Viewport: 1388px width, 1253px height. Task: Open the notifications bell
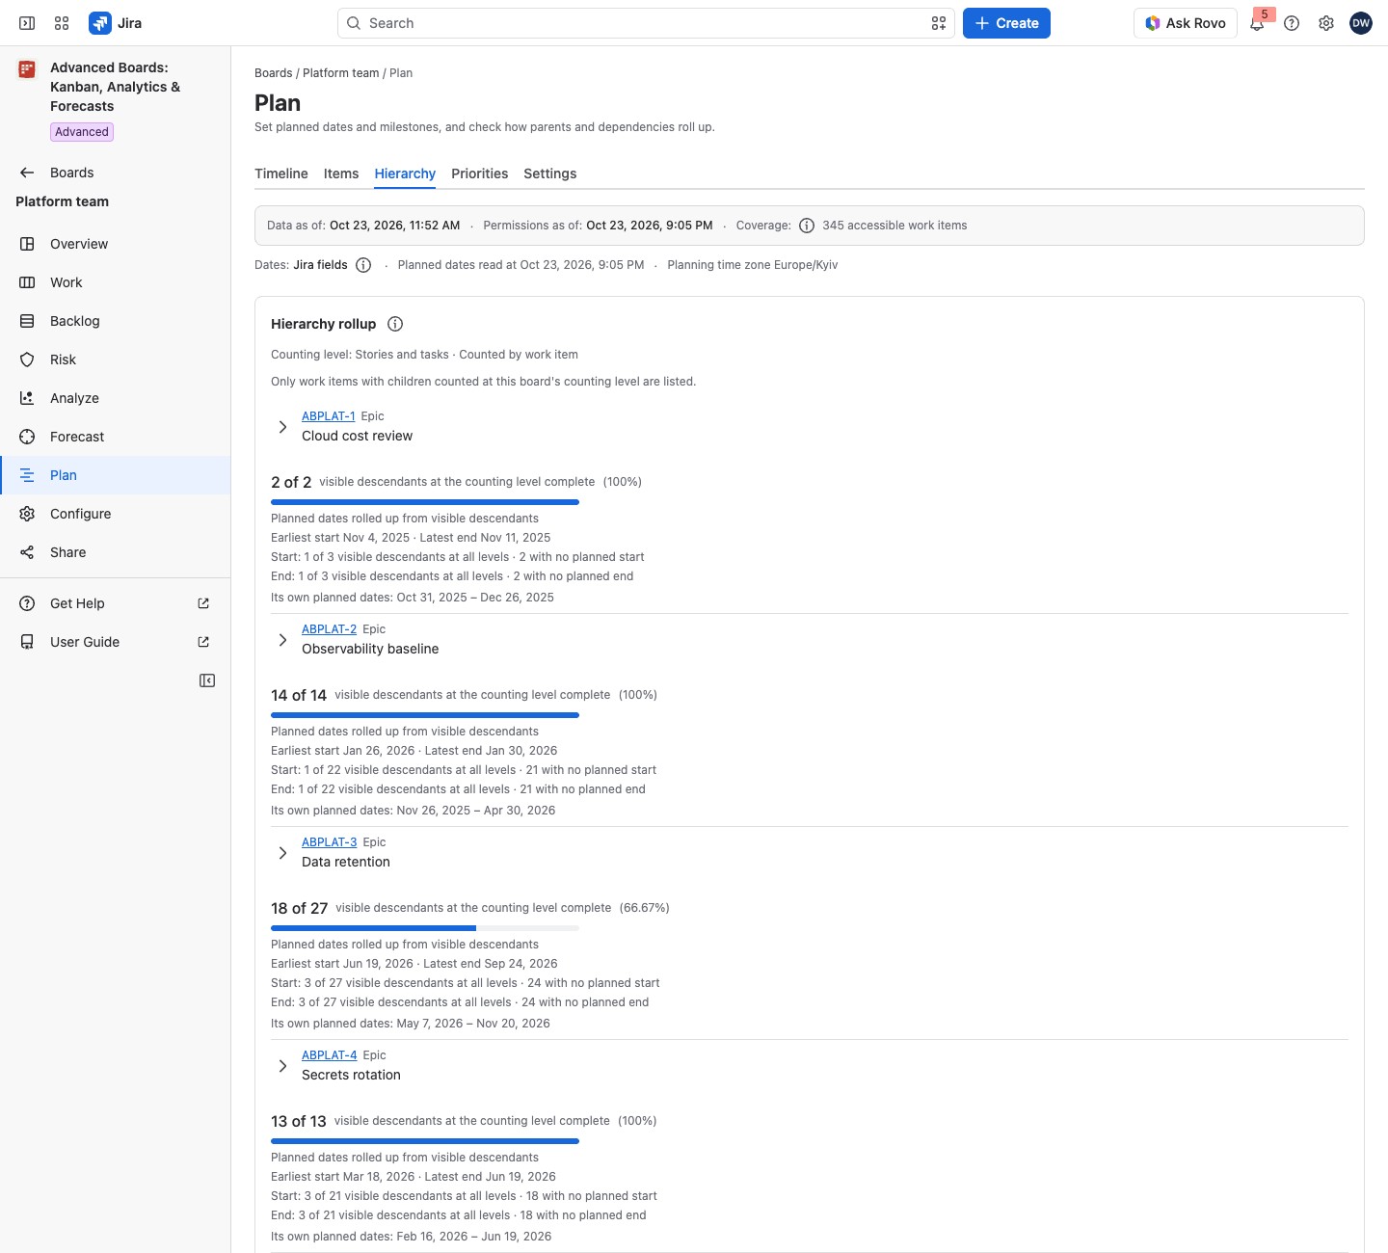coord(1257,23)
